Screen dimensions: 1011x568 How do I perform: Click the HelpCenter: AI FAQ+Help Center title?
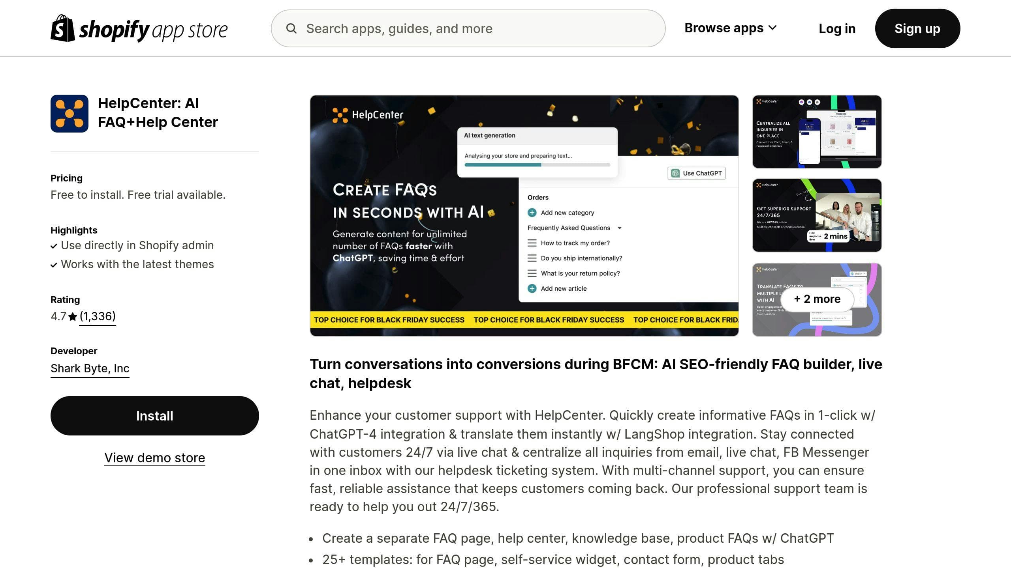tap(158, 112)
